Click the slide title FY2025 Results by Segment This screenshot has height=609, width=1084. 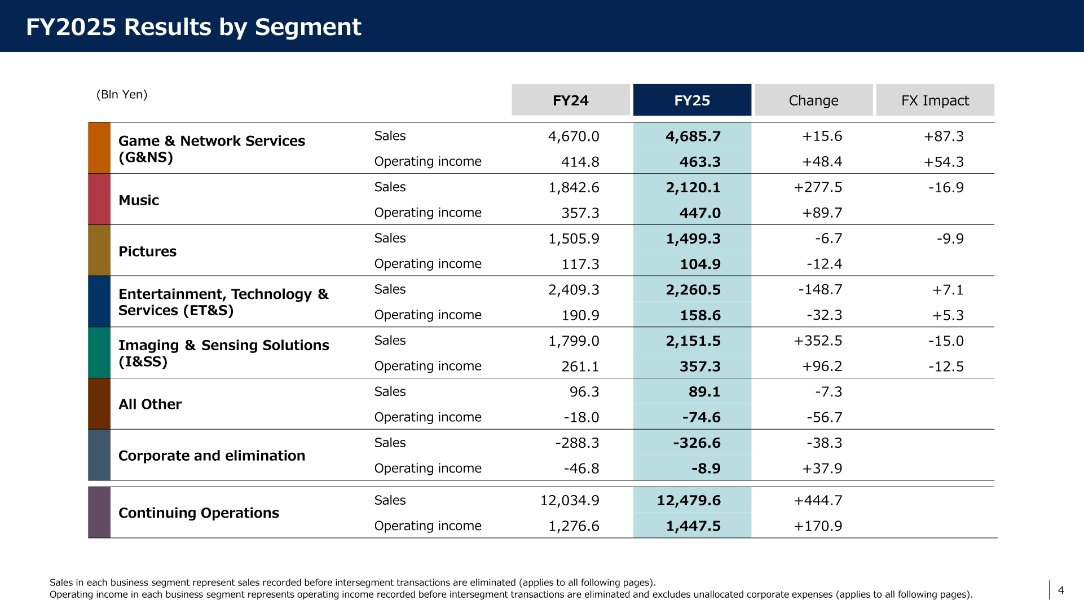(193, 27)
